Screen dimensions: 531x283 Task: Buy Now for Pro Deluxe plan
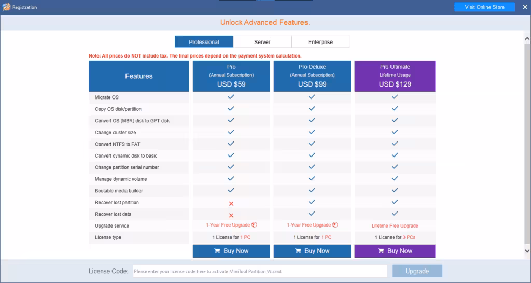(x=312, y=251)
